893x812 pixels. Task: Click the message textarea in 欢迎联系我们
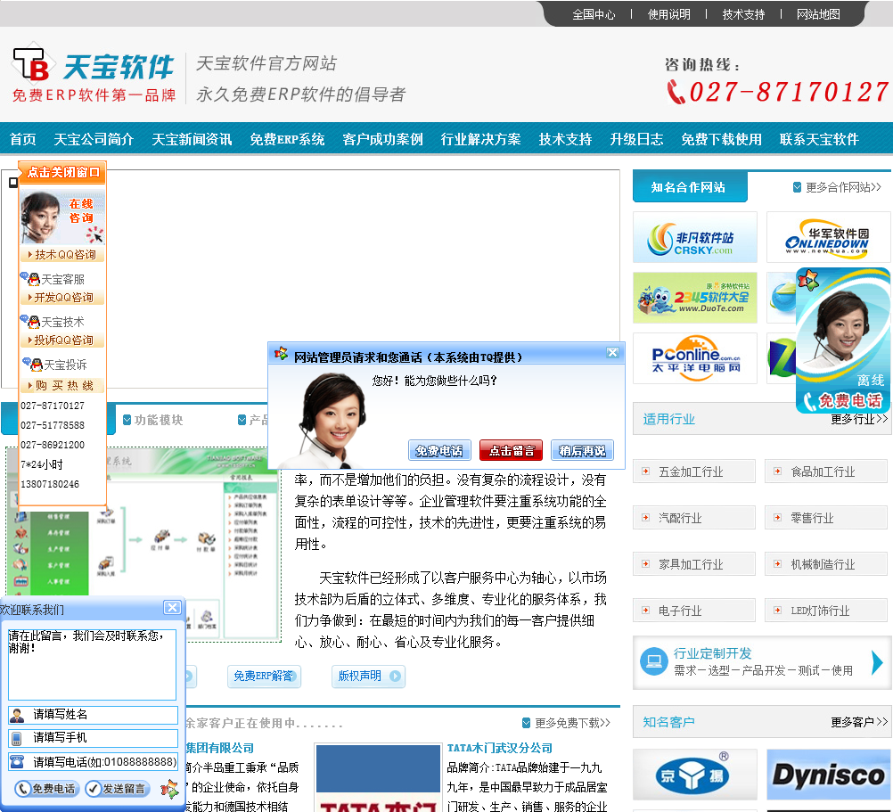tap(93, 664)
